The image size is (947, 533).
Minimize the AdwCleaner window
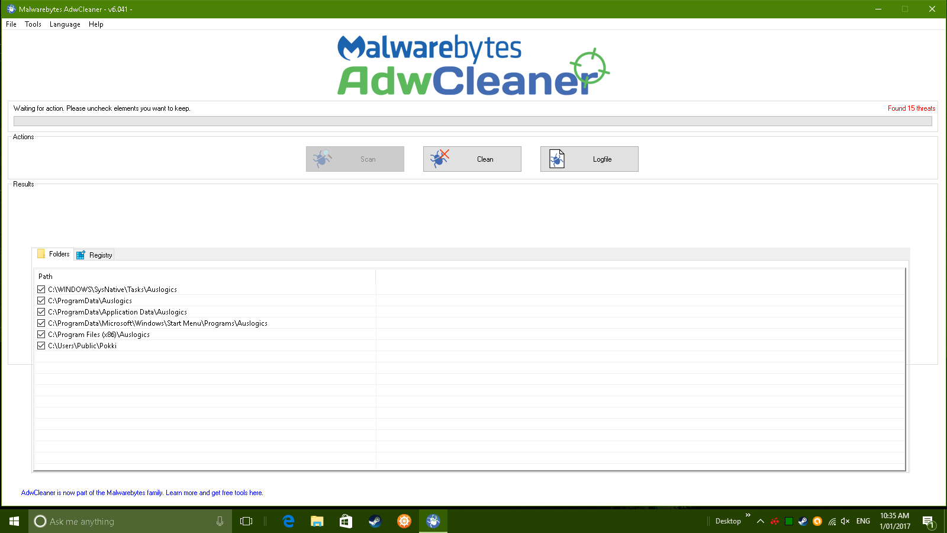pyautogui.click(x=878, y=9)
